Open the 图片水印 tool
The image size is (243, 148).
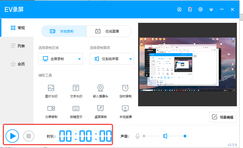coord(51,91)
